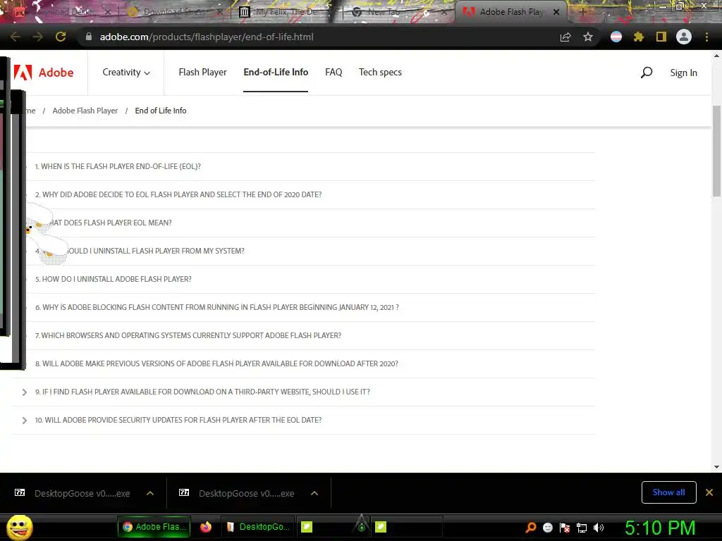
Task: Open the Adobe site search magnifier
Action: [647, 73]
